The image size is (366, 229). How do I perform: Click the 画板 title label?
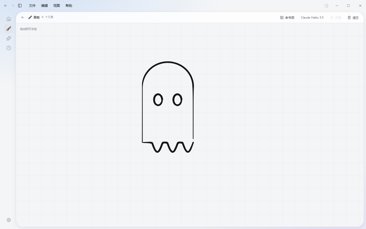point(37,17)
